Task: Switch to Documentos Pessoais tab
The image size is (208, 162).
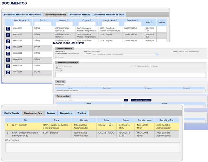Action: tap(80, 15)
